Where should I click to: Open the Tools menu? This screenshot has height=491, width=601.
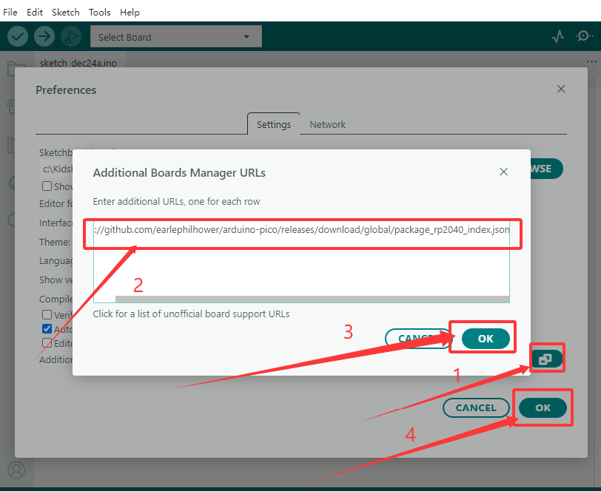(100, 13)
